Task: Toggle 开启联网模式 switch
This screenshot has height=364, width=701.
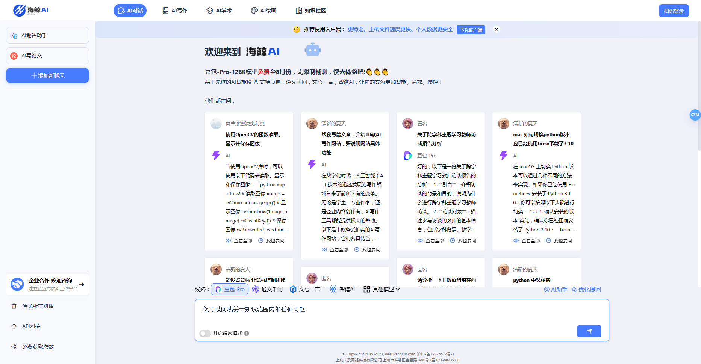Action: [205, 334]
